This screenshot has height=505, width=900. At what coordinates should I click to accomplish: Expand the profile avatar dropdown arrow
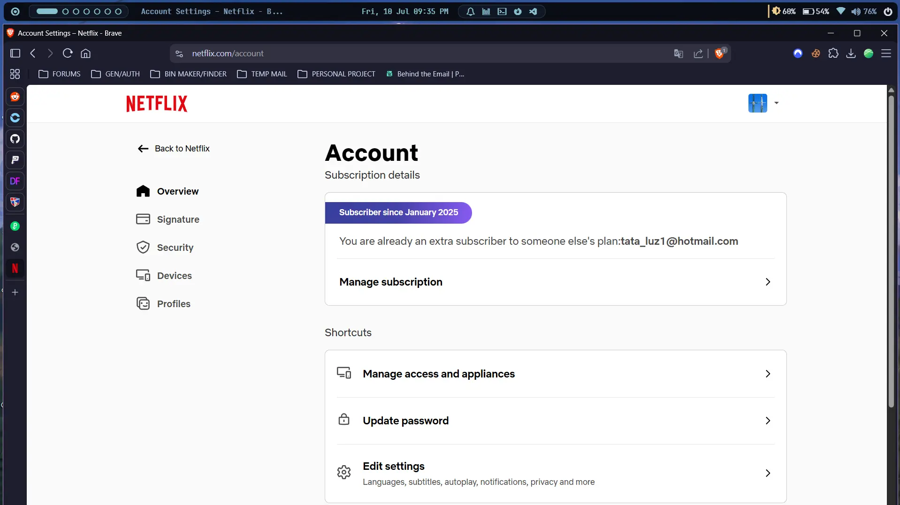click(777, 103)
